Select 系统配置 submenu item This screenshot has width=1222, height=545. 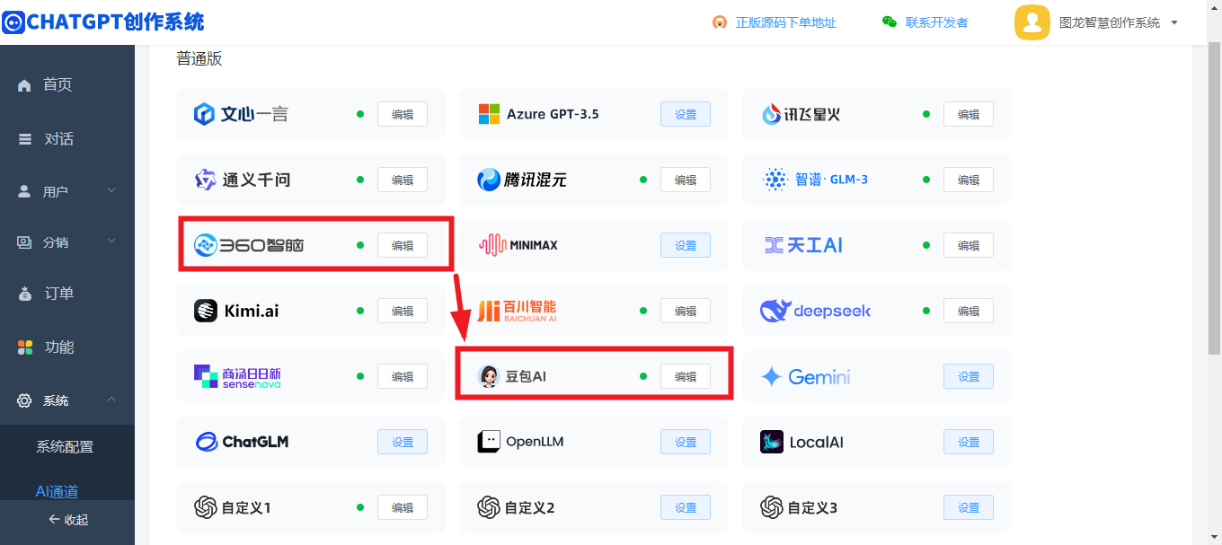coord(65,446)
